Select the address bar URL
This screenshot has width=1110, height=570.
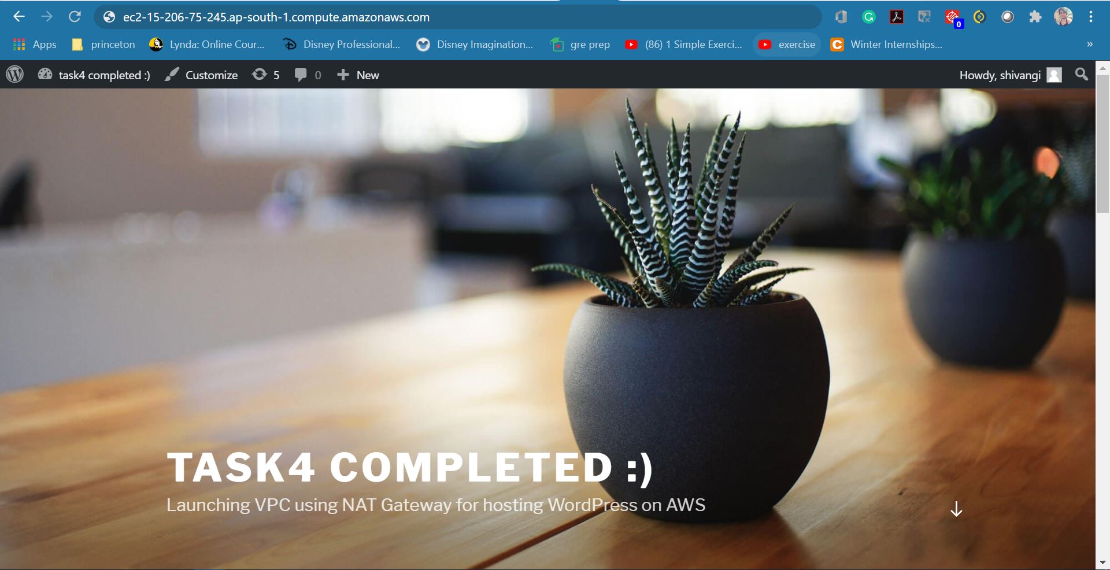pyautogui.click(x=276, y=17)
